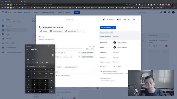Click the log key in Calculator
Viewport: 177px width, 99px height.
28,88
